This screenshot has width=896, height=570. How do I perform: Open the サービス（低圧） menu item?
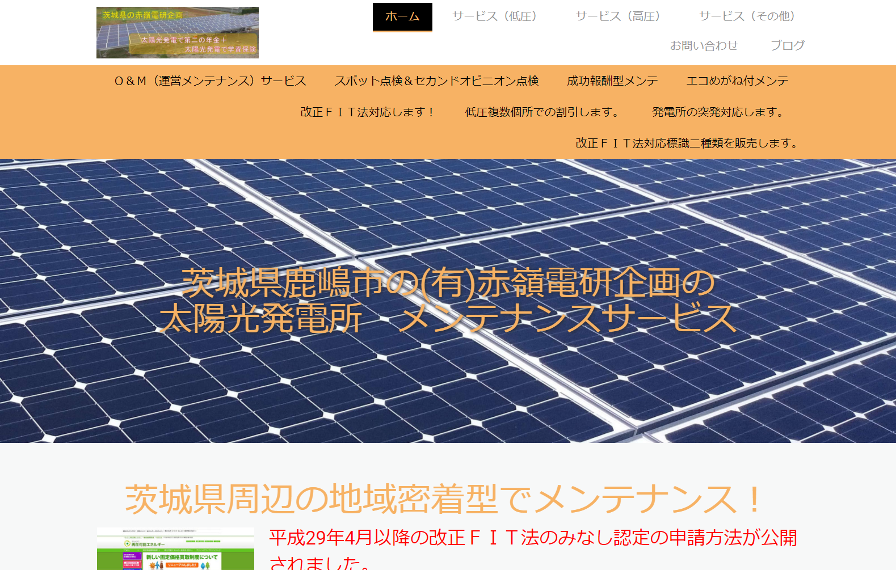tap(494, 16)
